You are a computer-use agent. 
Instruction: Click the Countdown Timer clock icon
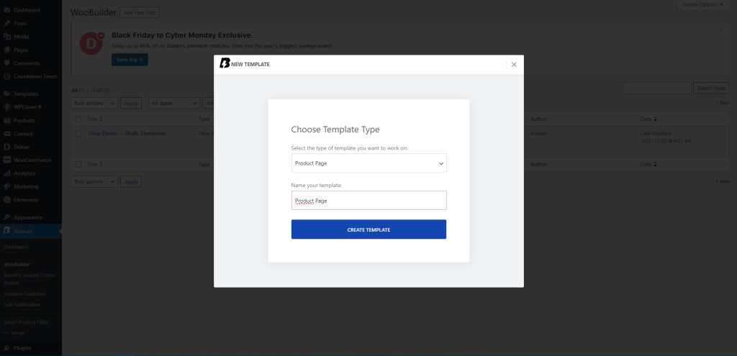pyautogui.click(x=6, y=76)
